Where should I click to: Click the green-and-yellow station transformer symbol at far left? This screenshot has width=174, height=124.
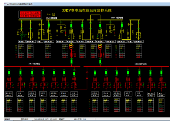click(x=22, y=33)
